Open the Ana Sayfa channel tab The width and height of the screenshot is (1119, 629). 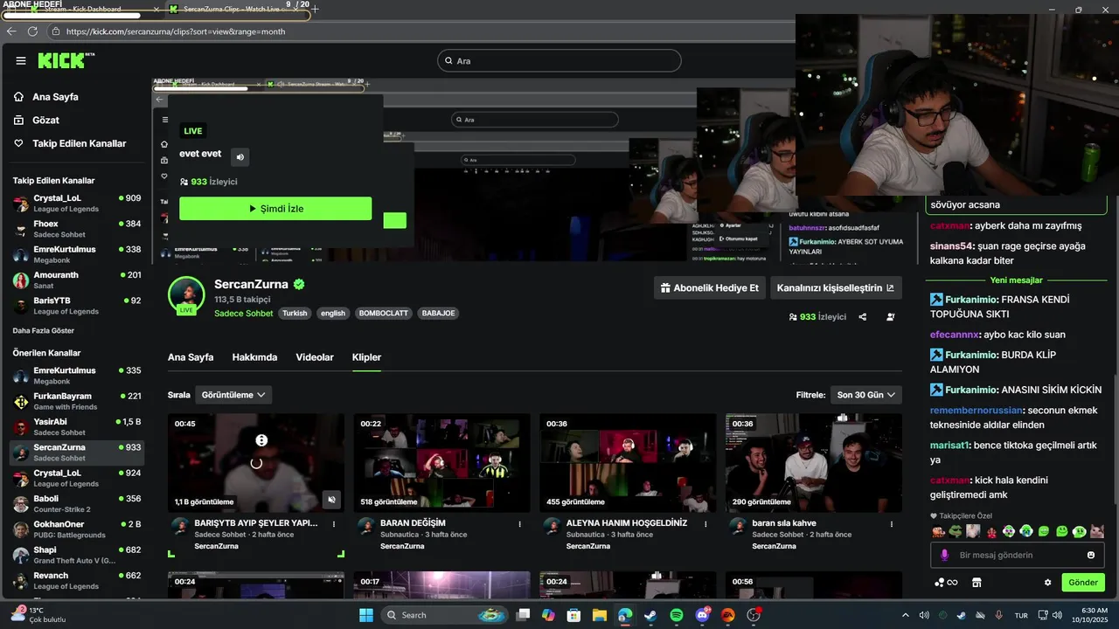tap(191, 357)
